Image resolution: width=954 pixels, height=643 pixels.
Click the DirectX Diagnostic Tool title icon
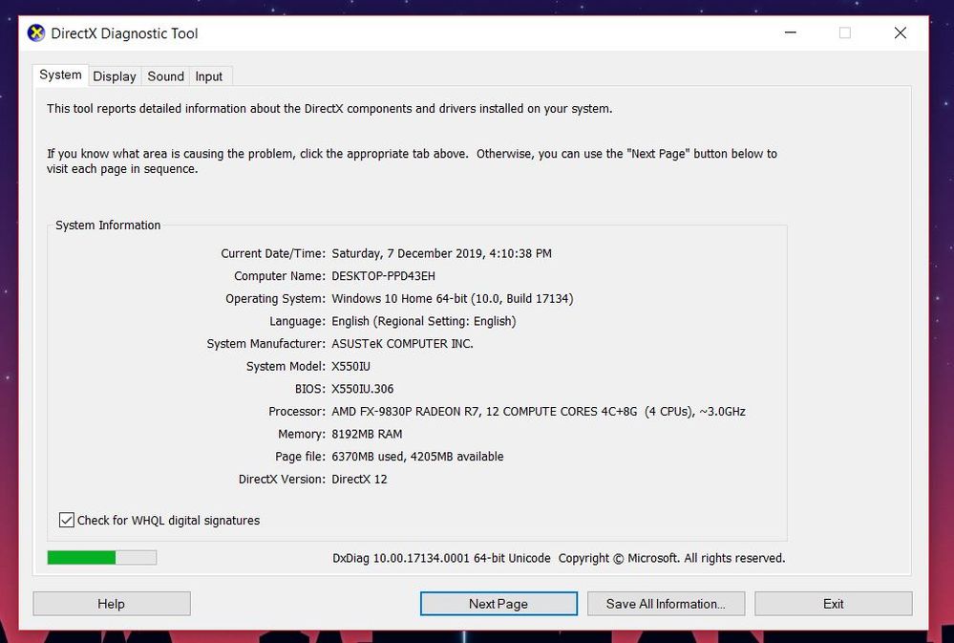(x=36, y=32)
